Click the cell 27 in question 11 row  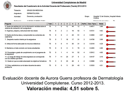73,57
